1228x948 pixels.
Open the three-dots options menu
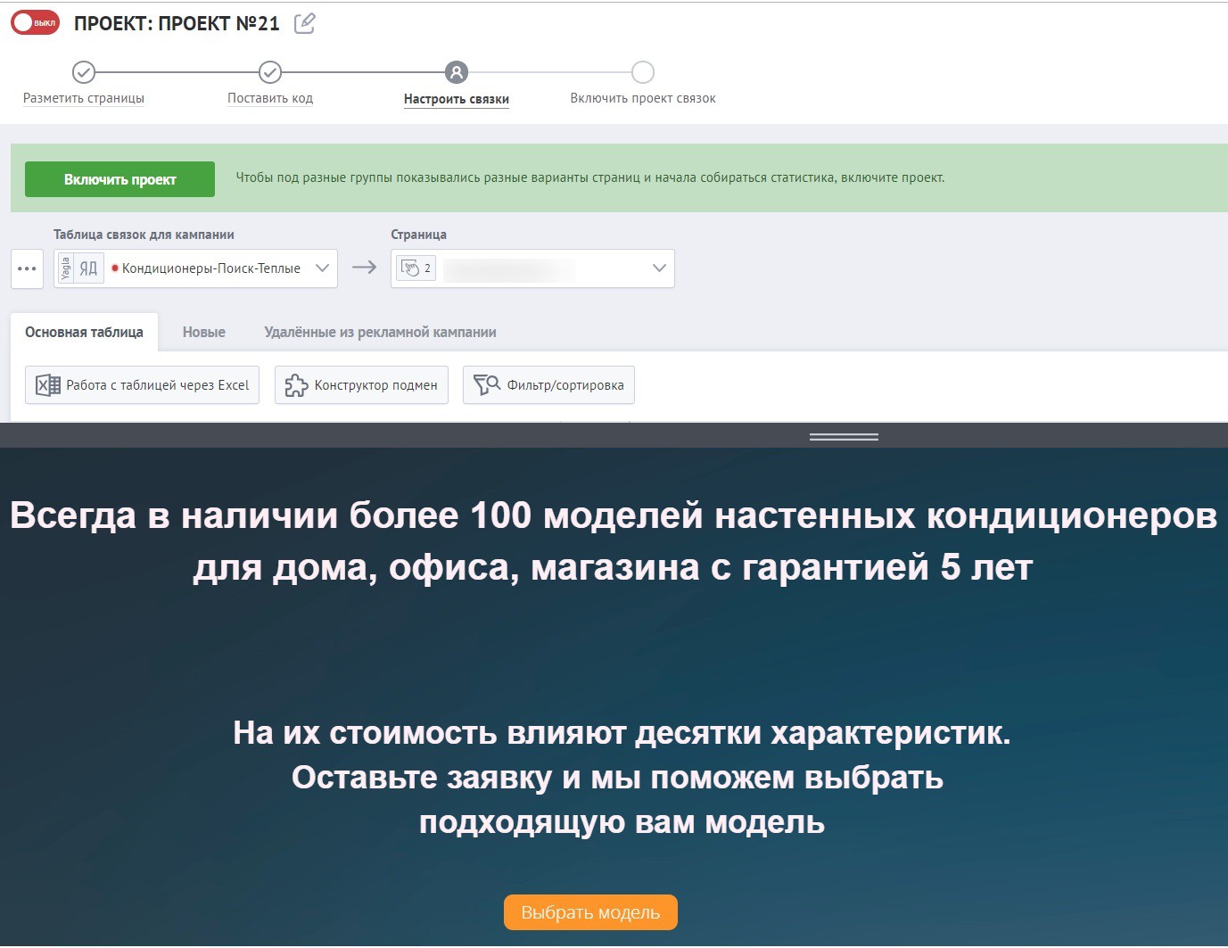(x=27, y=268)
